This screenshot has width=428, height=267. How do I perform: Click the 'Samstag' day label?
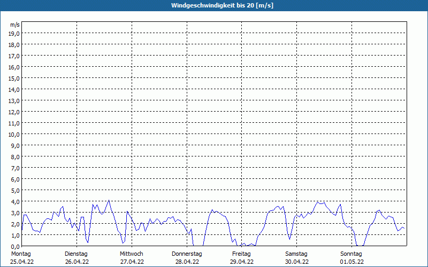[x=296, y=254]
